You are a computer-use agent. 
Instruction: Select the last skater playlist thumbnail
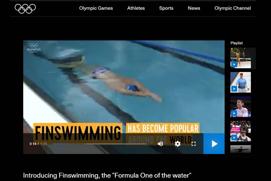tap(241, 149)
